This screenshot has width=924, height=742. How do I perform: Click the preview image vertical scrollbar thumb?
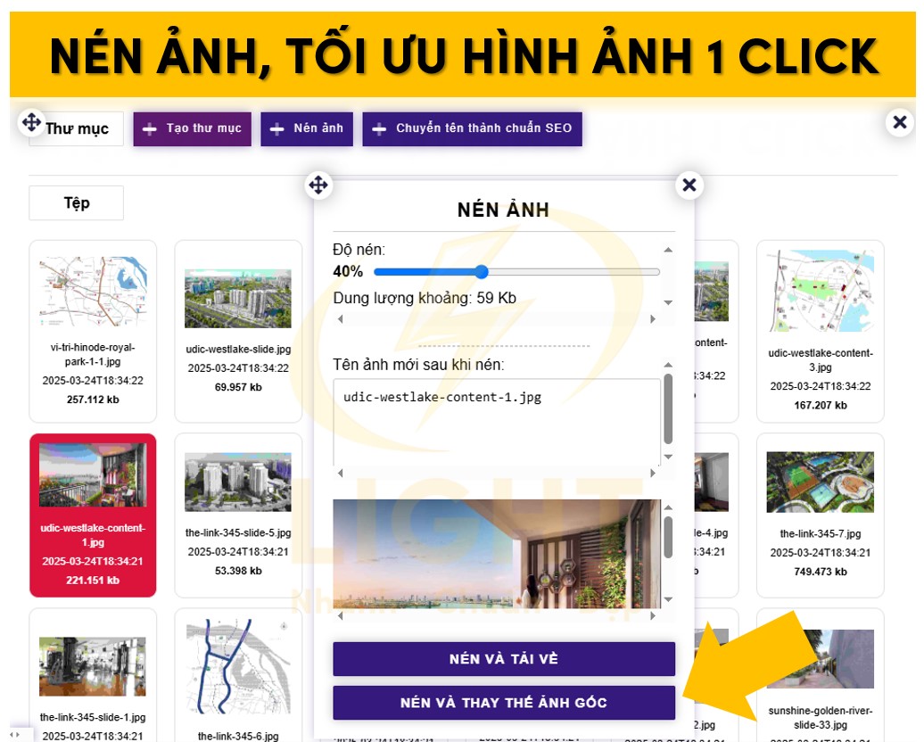click(x=668, y=537)
